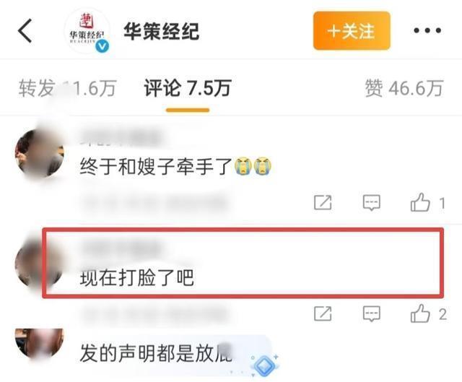Repost the 终于和嫂子牵手了 comment

click(x=323, y=203)
